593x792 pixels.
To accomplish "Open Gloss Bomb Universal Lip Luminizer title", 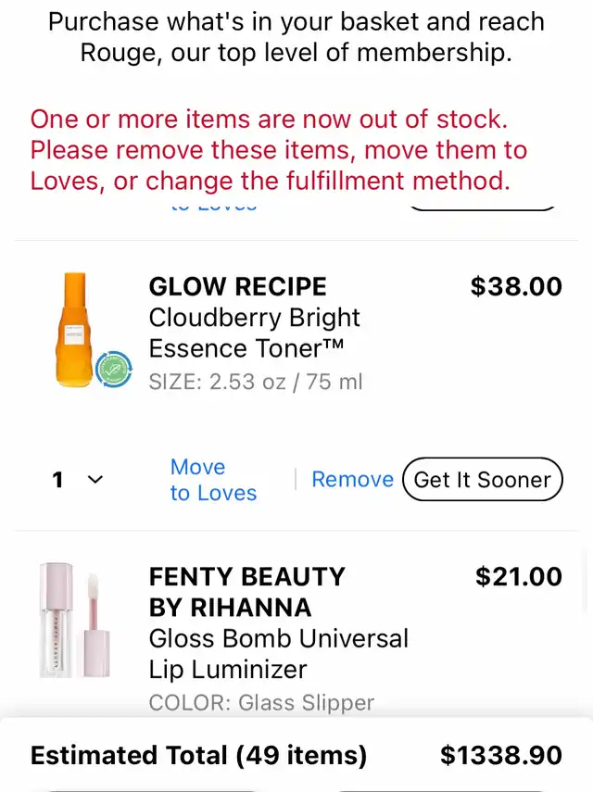I will point(278,654).
